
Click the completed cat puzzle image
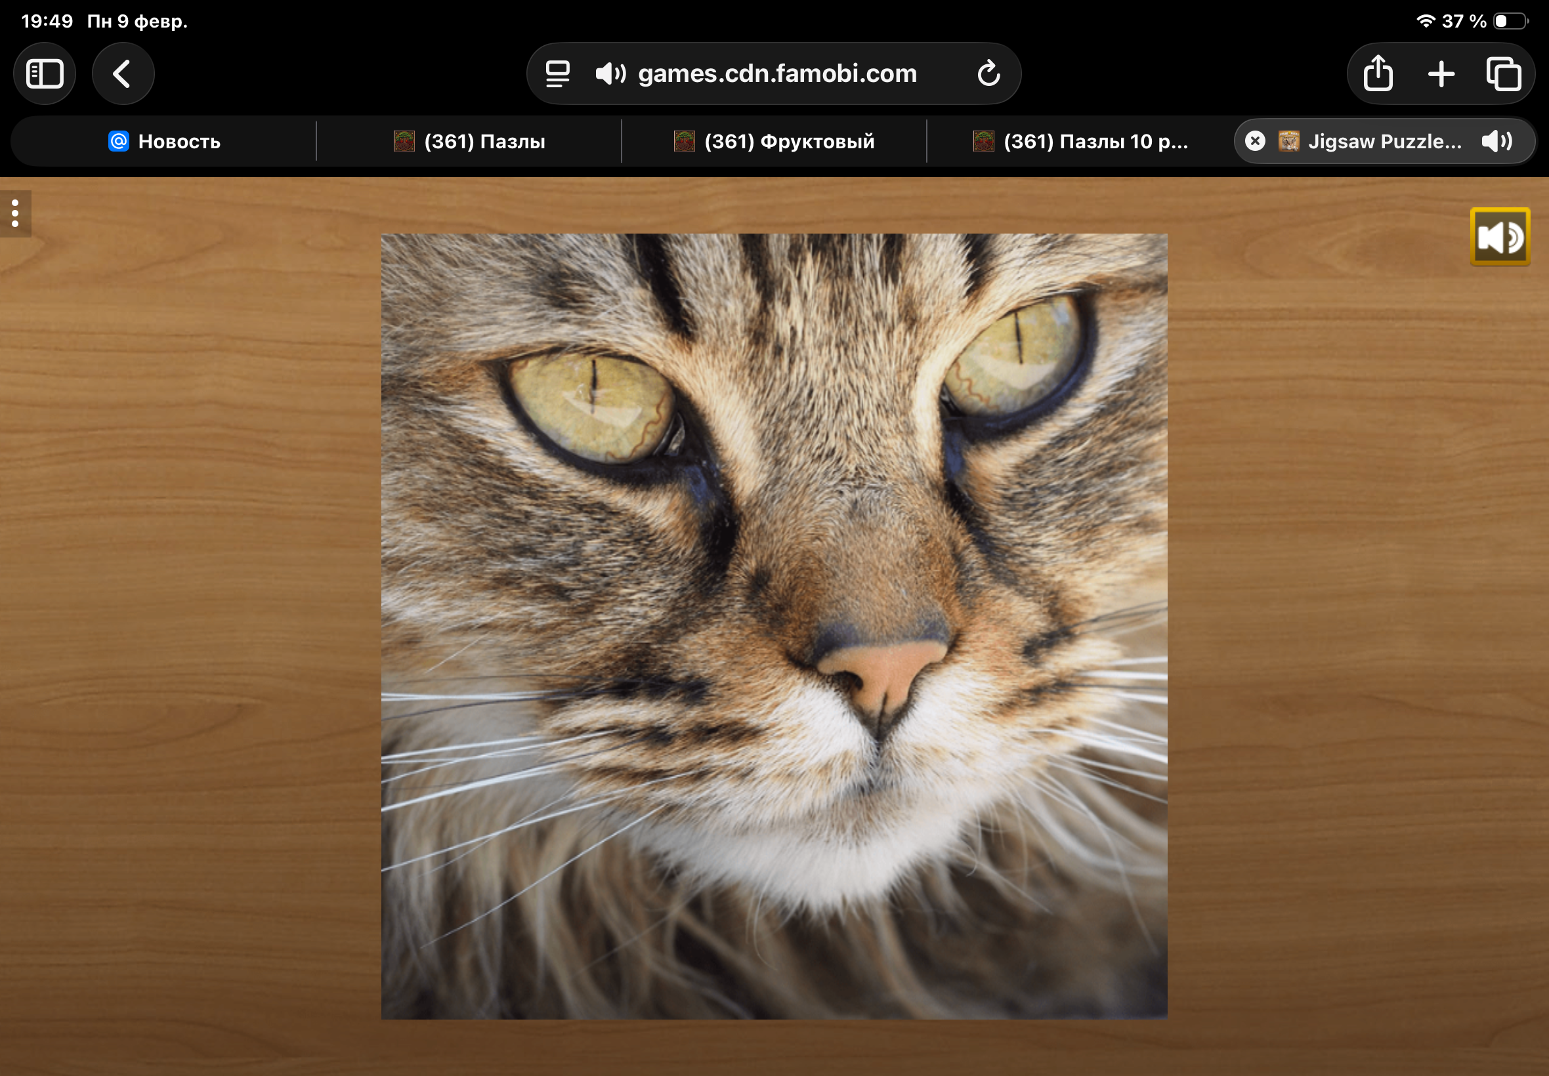[x=773, y=626]
